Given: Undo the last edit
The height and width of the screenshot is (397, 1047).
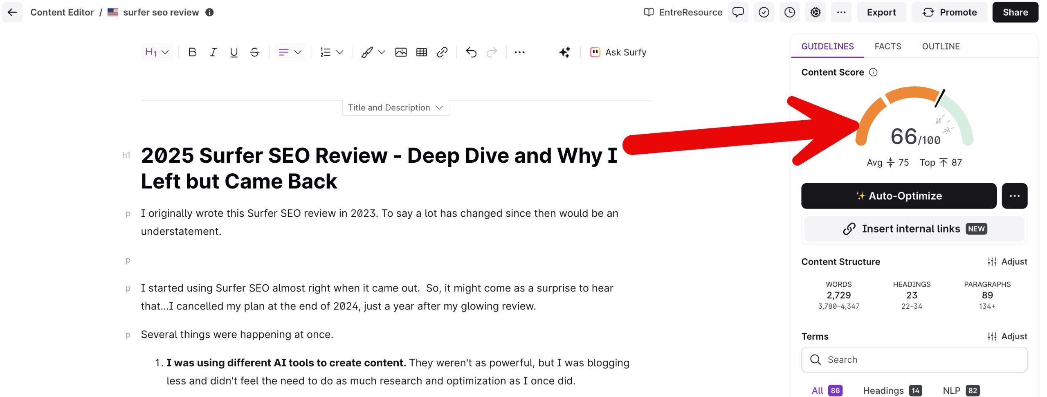Looking at the screenshot, I should [x=470, y=52].
